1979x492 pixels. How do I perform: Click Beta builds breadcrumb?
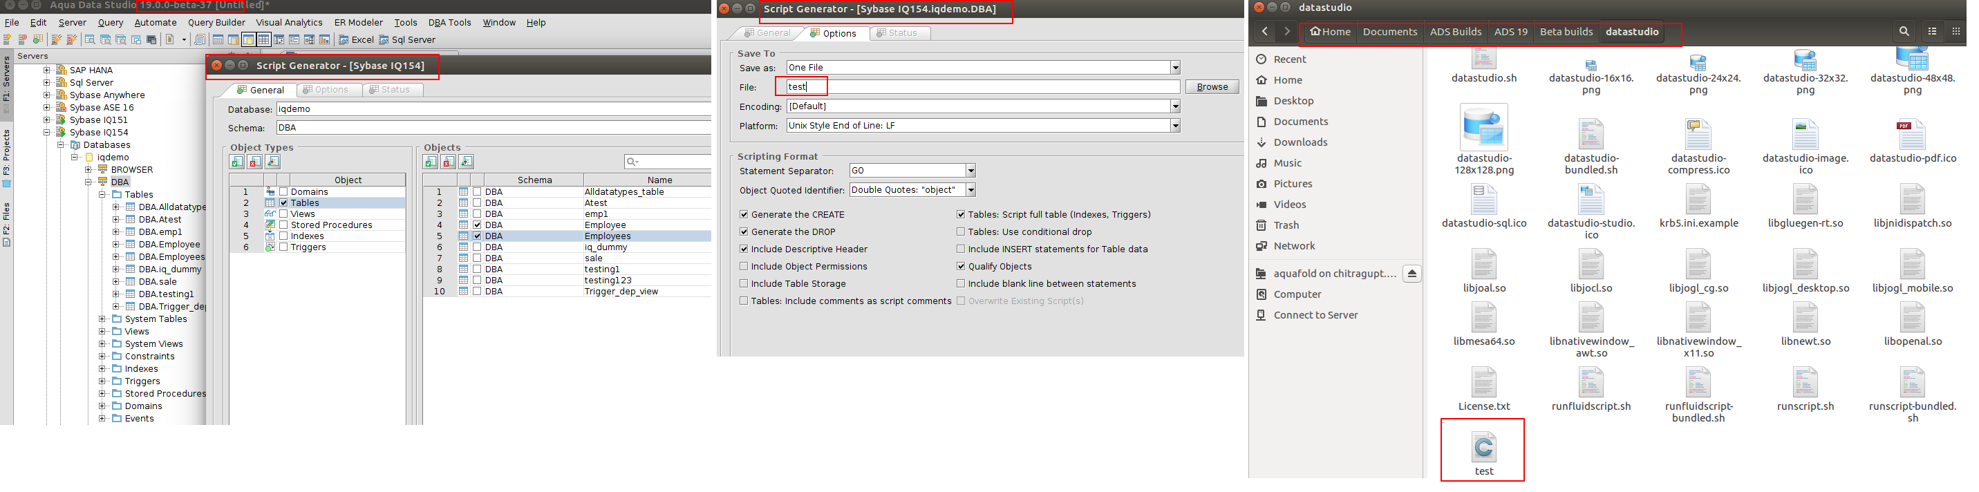(1566, 32)
